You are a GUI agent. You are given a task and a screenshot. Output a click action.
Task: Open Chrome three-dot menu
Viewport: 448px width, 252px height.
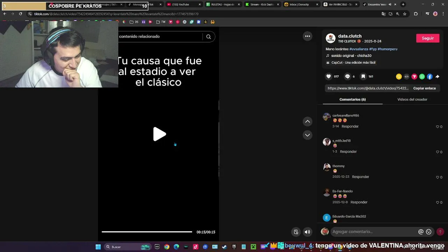point(443,14)
